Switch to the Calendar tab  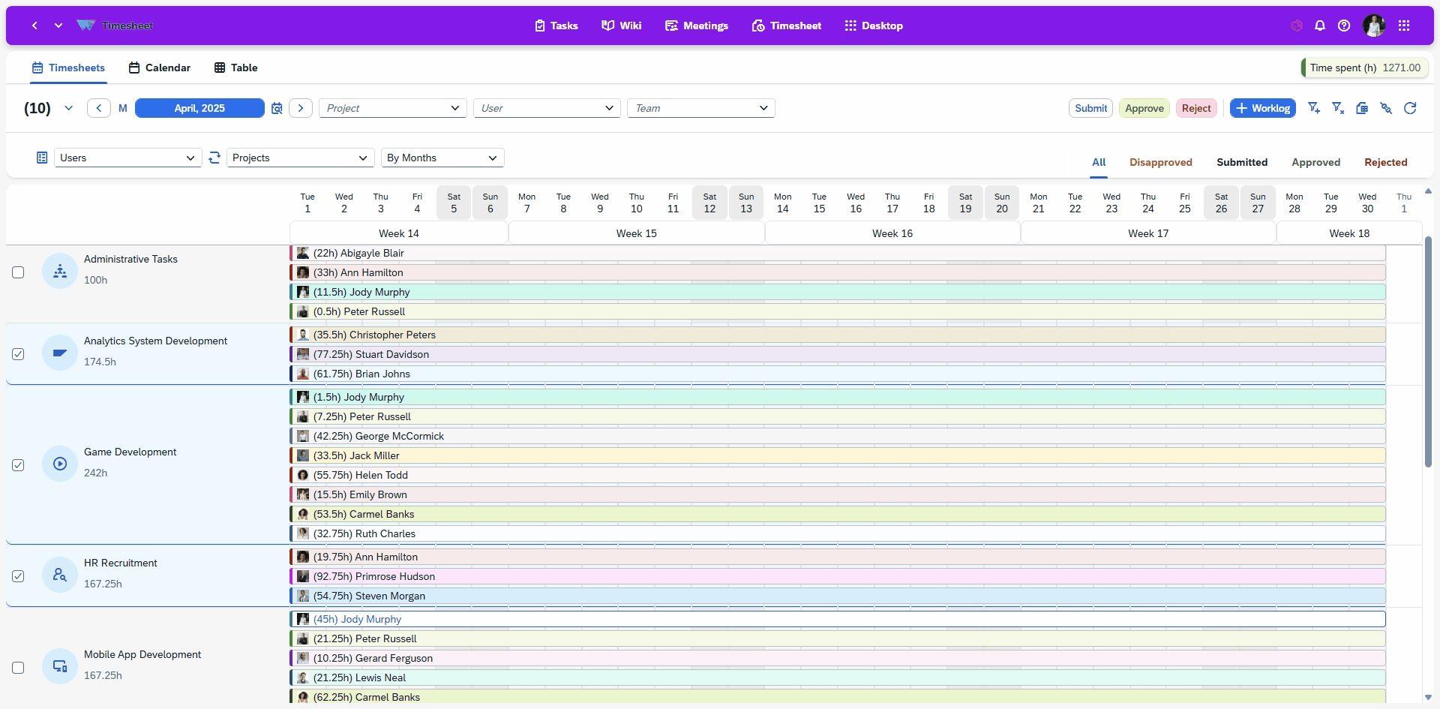(158, 68)
